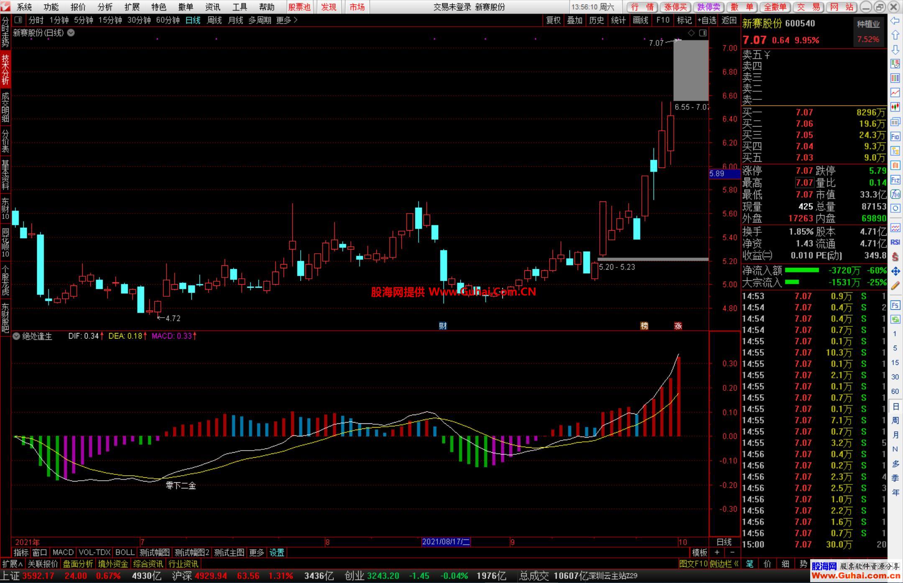Click the up arrow icon in right toolbar
903x583 pixels.
(895, 35)
